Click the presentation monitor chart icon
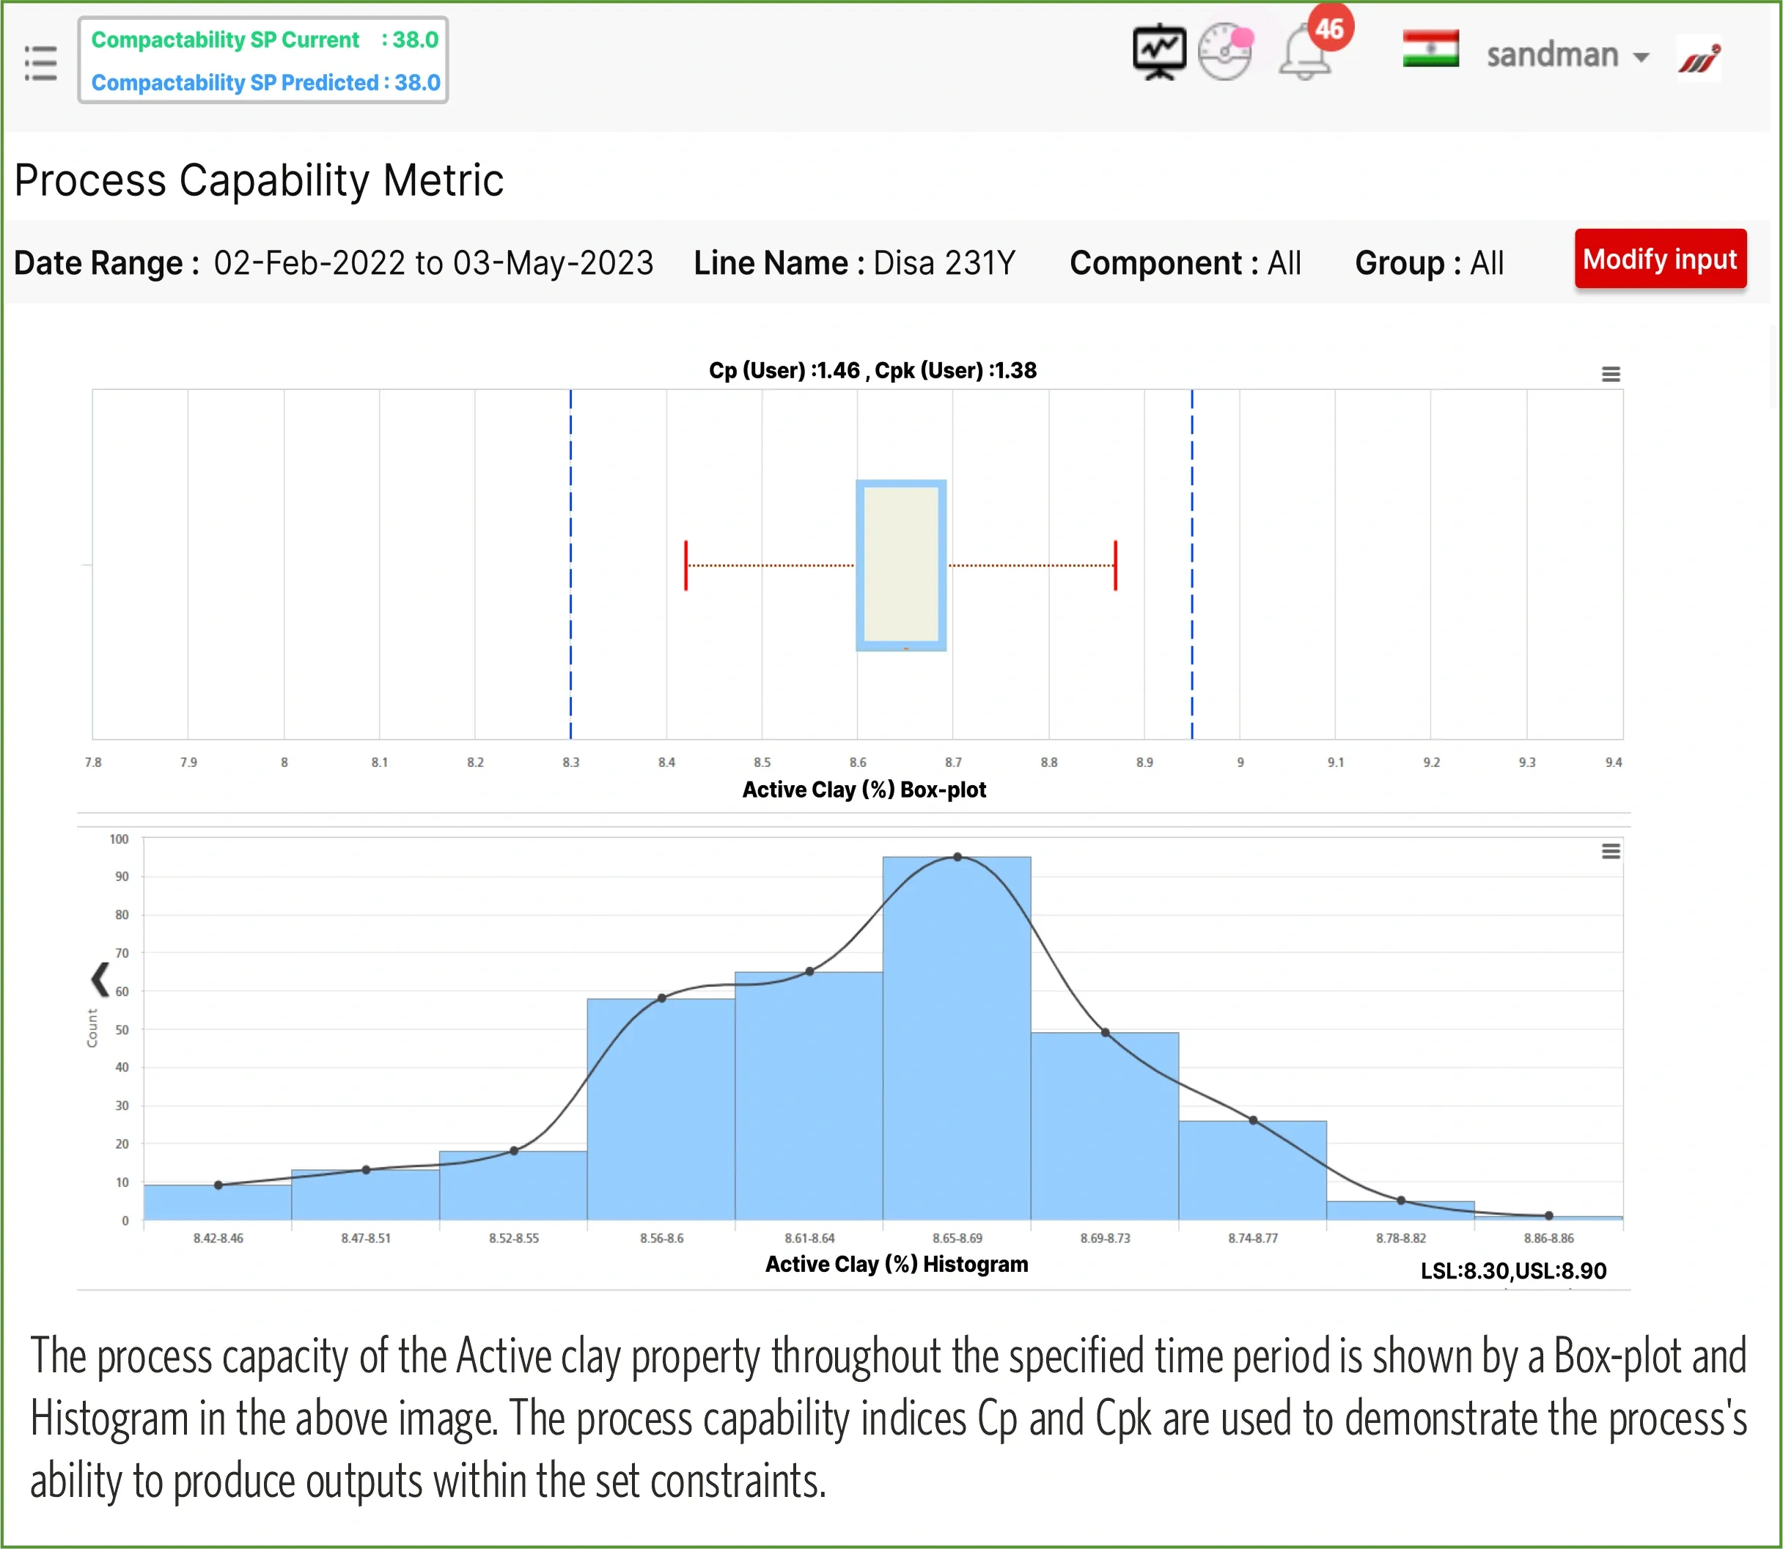This screenshot has width=1783, height=1549. 1159,53
